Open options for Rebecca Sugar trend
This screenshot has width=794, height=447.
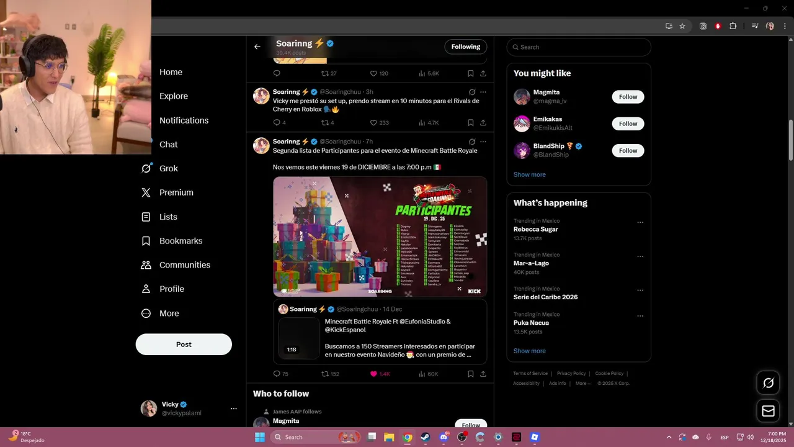pyautogui.click(x=640, y=222)
